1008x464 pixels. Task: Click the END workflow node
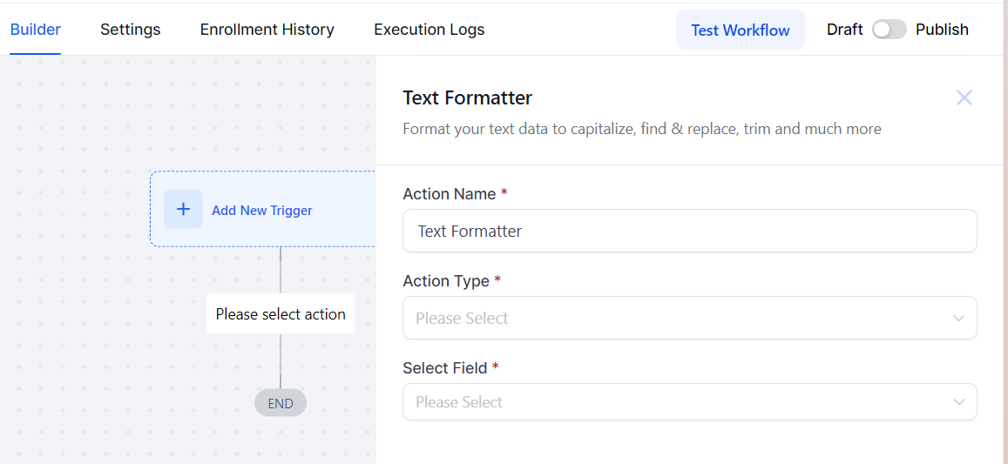point(281,403)
